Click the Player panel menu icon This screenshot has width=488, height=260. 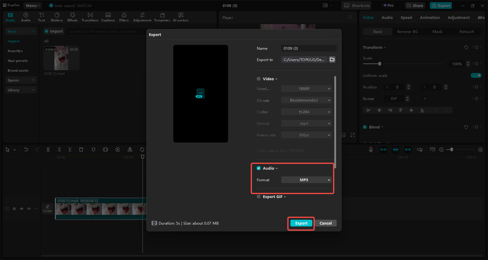tap(350, 18)
